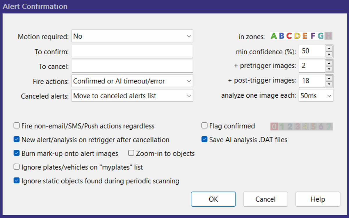Select zone C icon
The width and height of the screenshot is (349, 218).
289,36
